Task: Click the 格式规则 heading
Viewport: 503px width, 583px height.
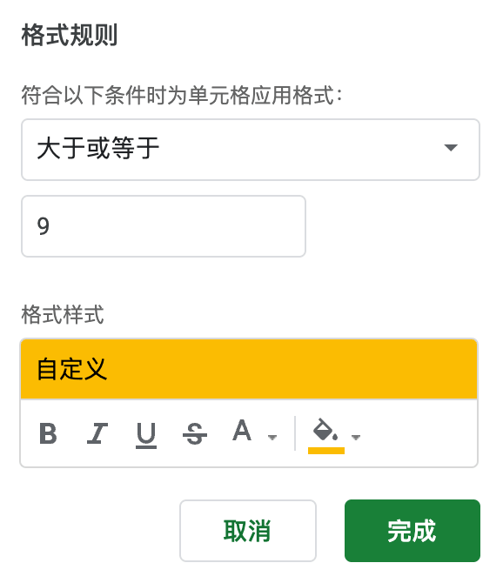Action: pyautogui.click(x=70, y=36)
